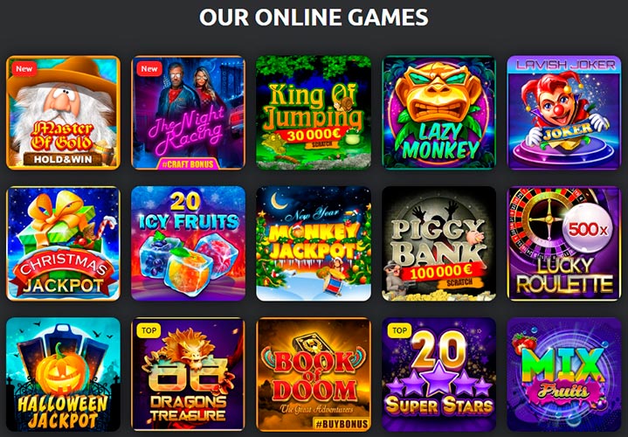Click the TOP badge on Dragons Treasure

point(148,330)
